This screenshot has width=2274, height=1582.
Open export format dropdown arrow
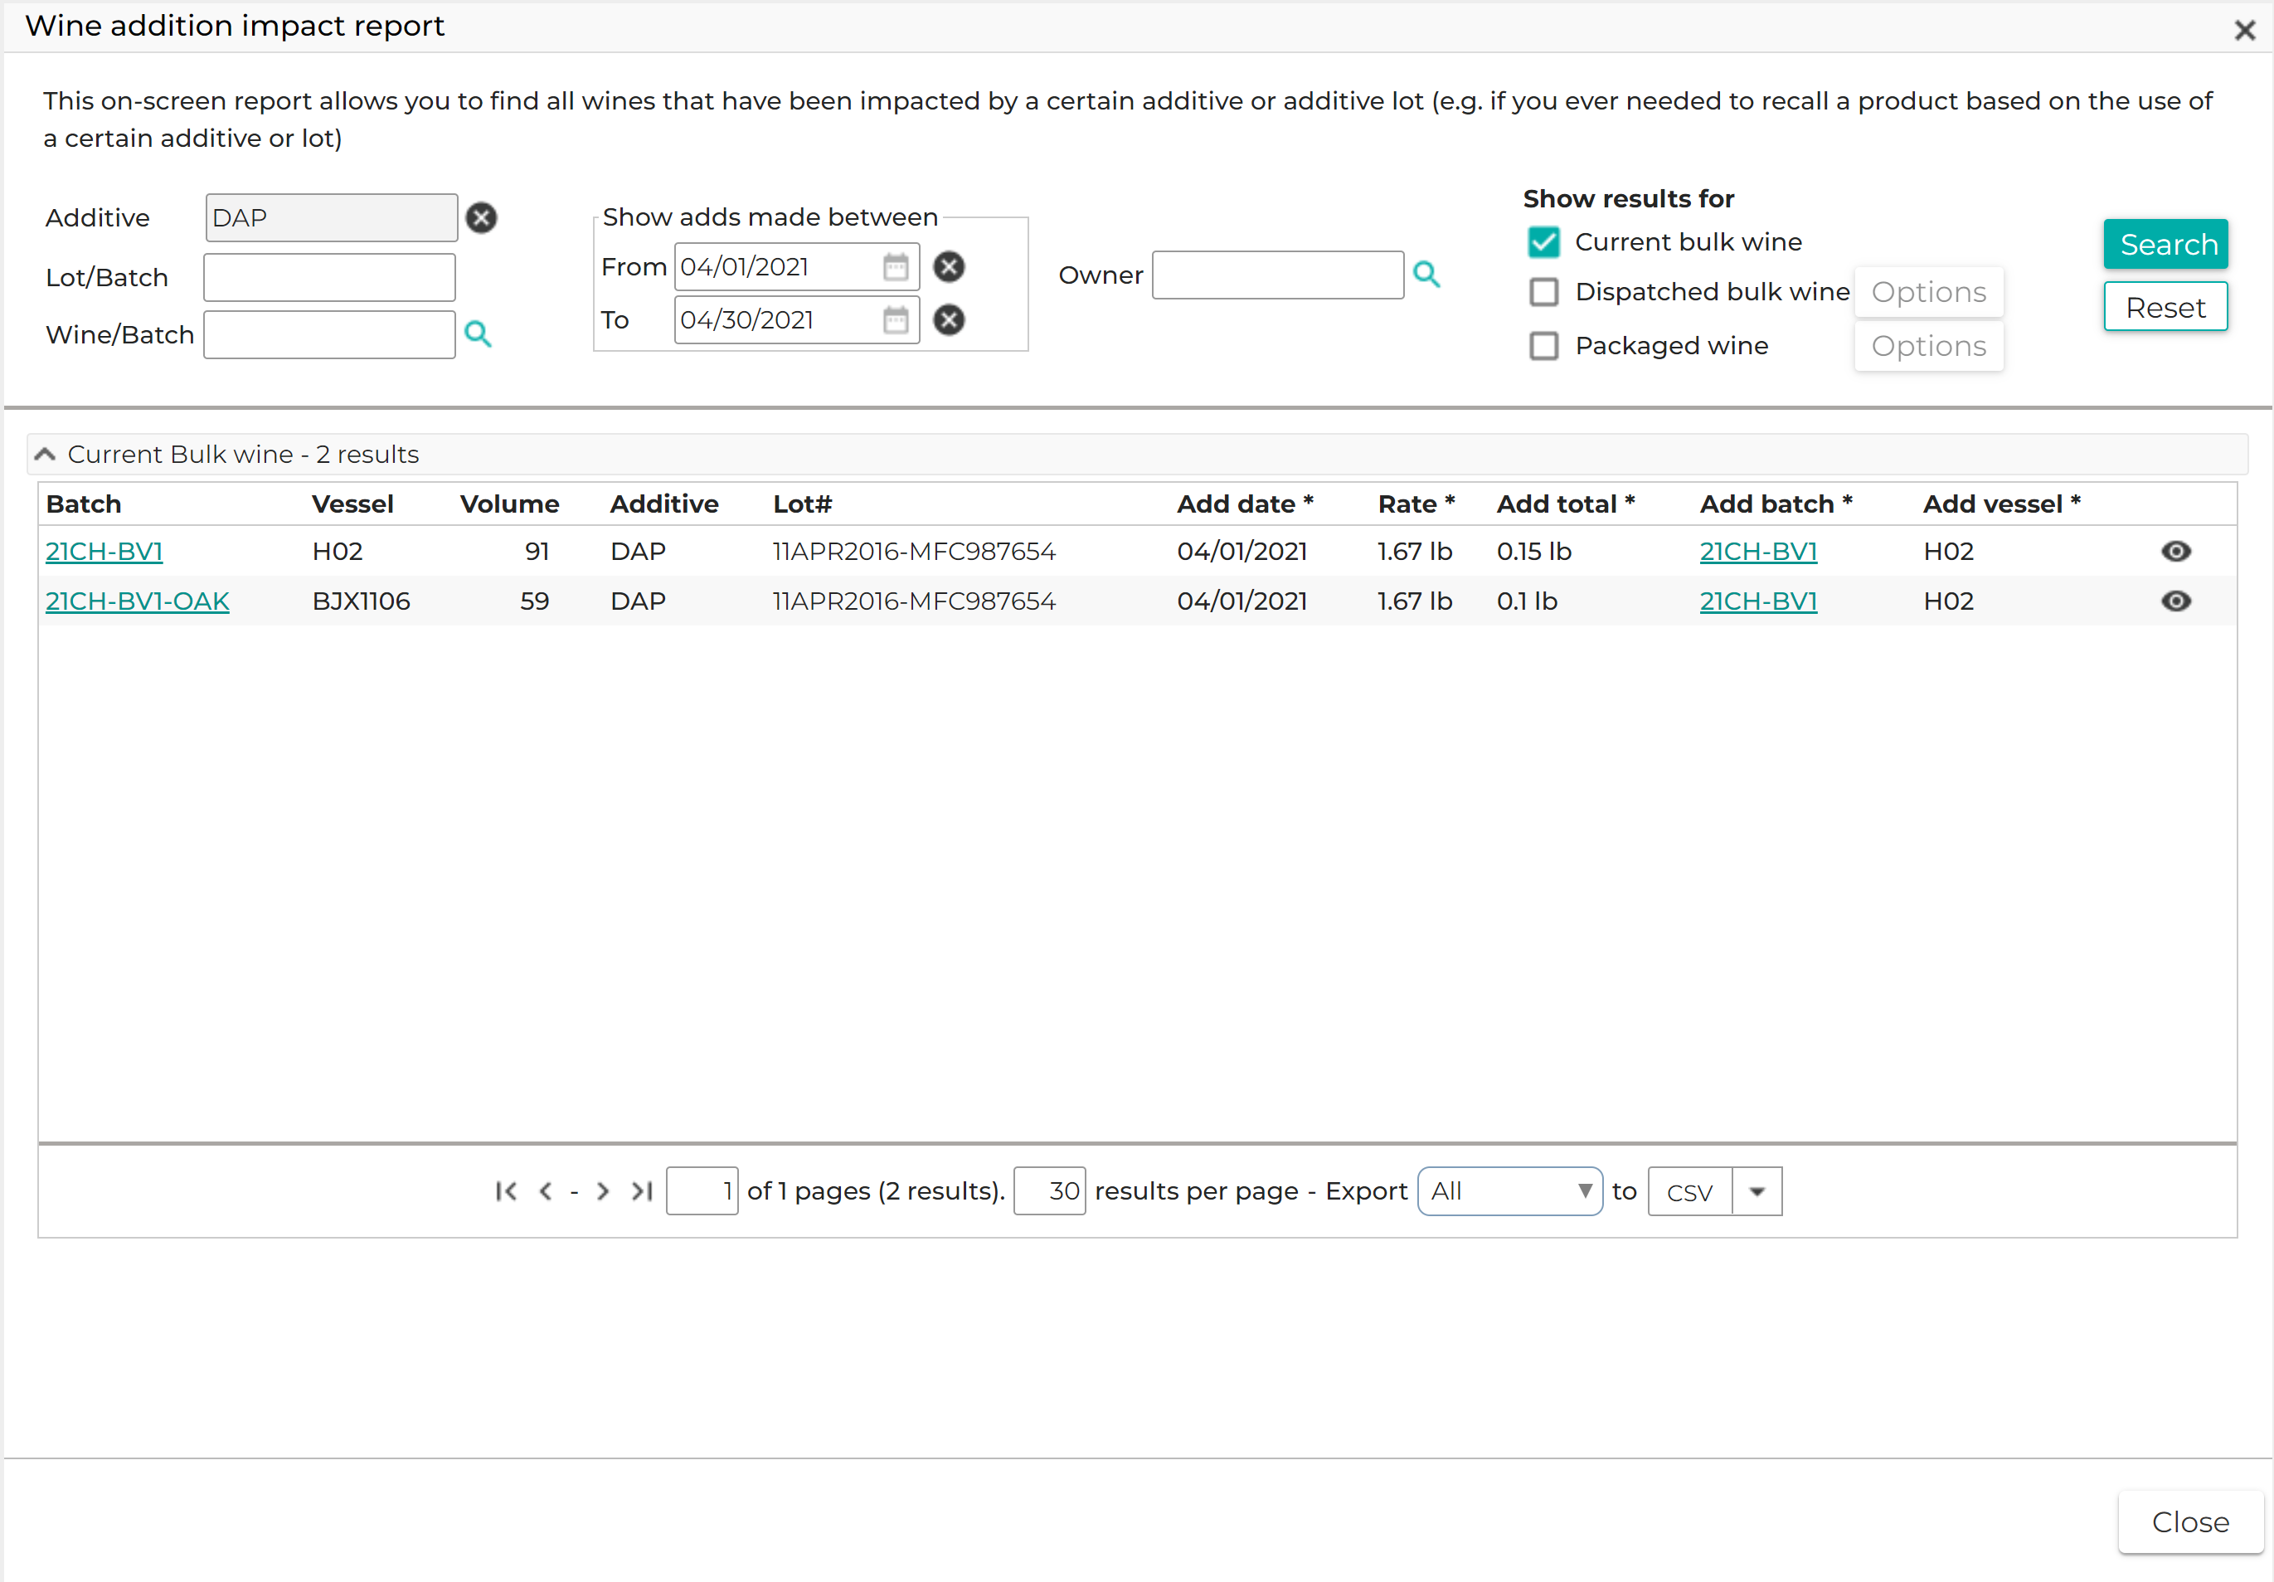click(1756, 1192)
